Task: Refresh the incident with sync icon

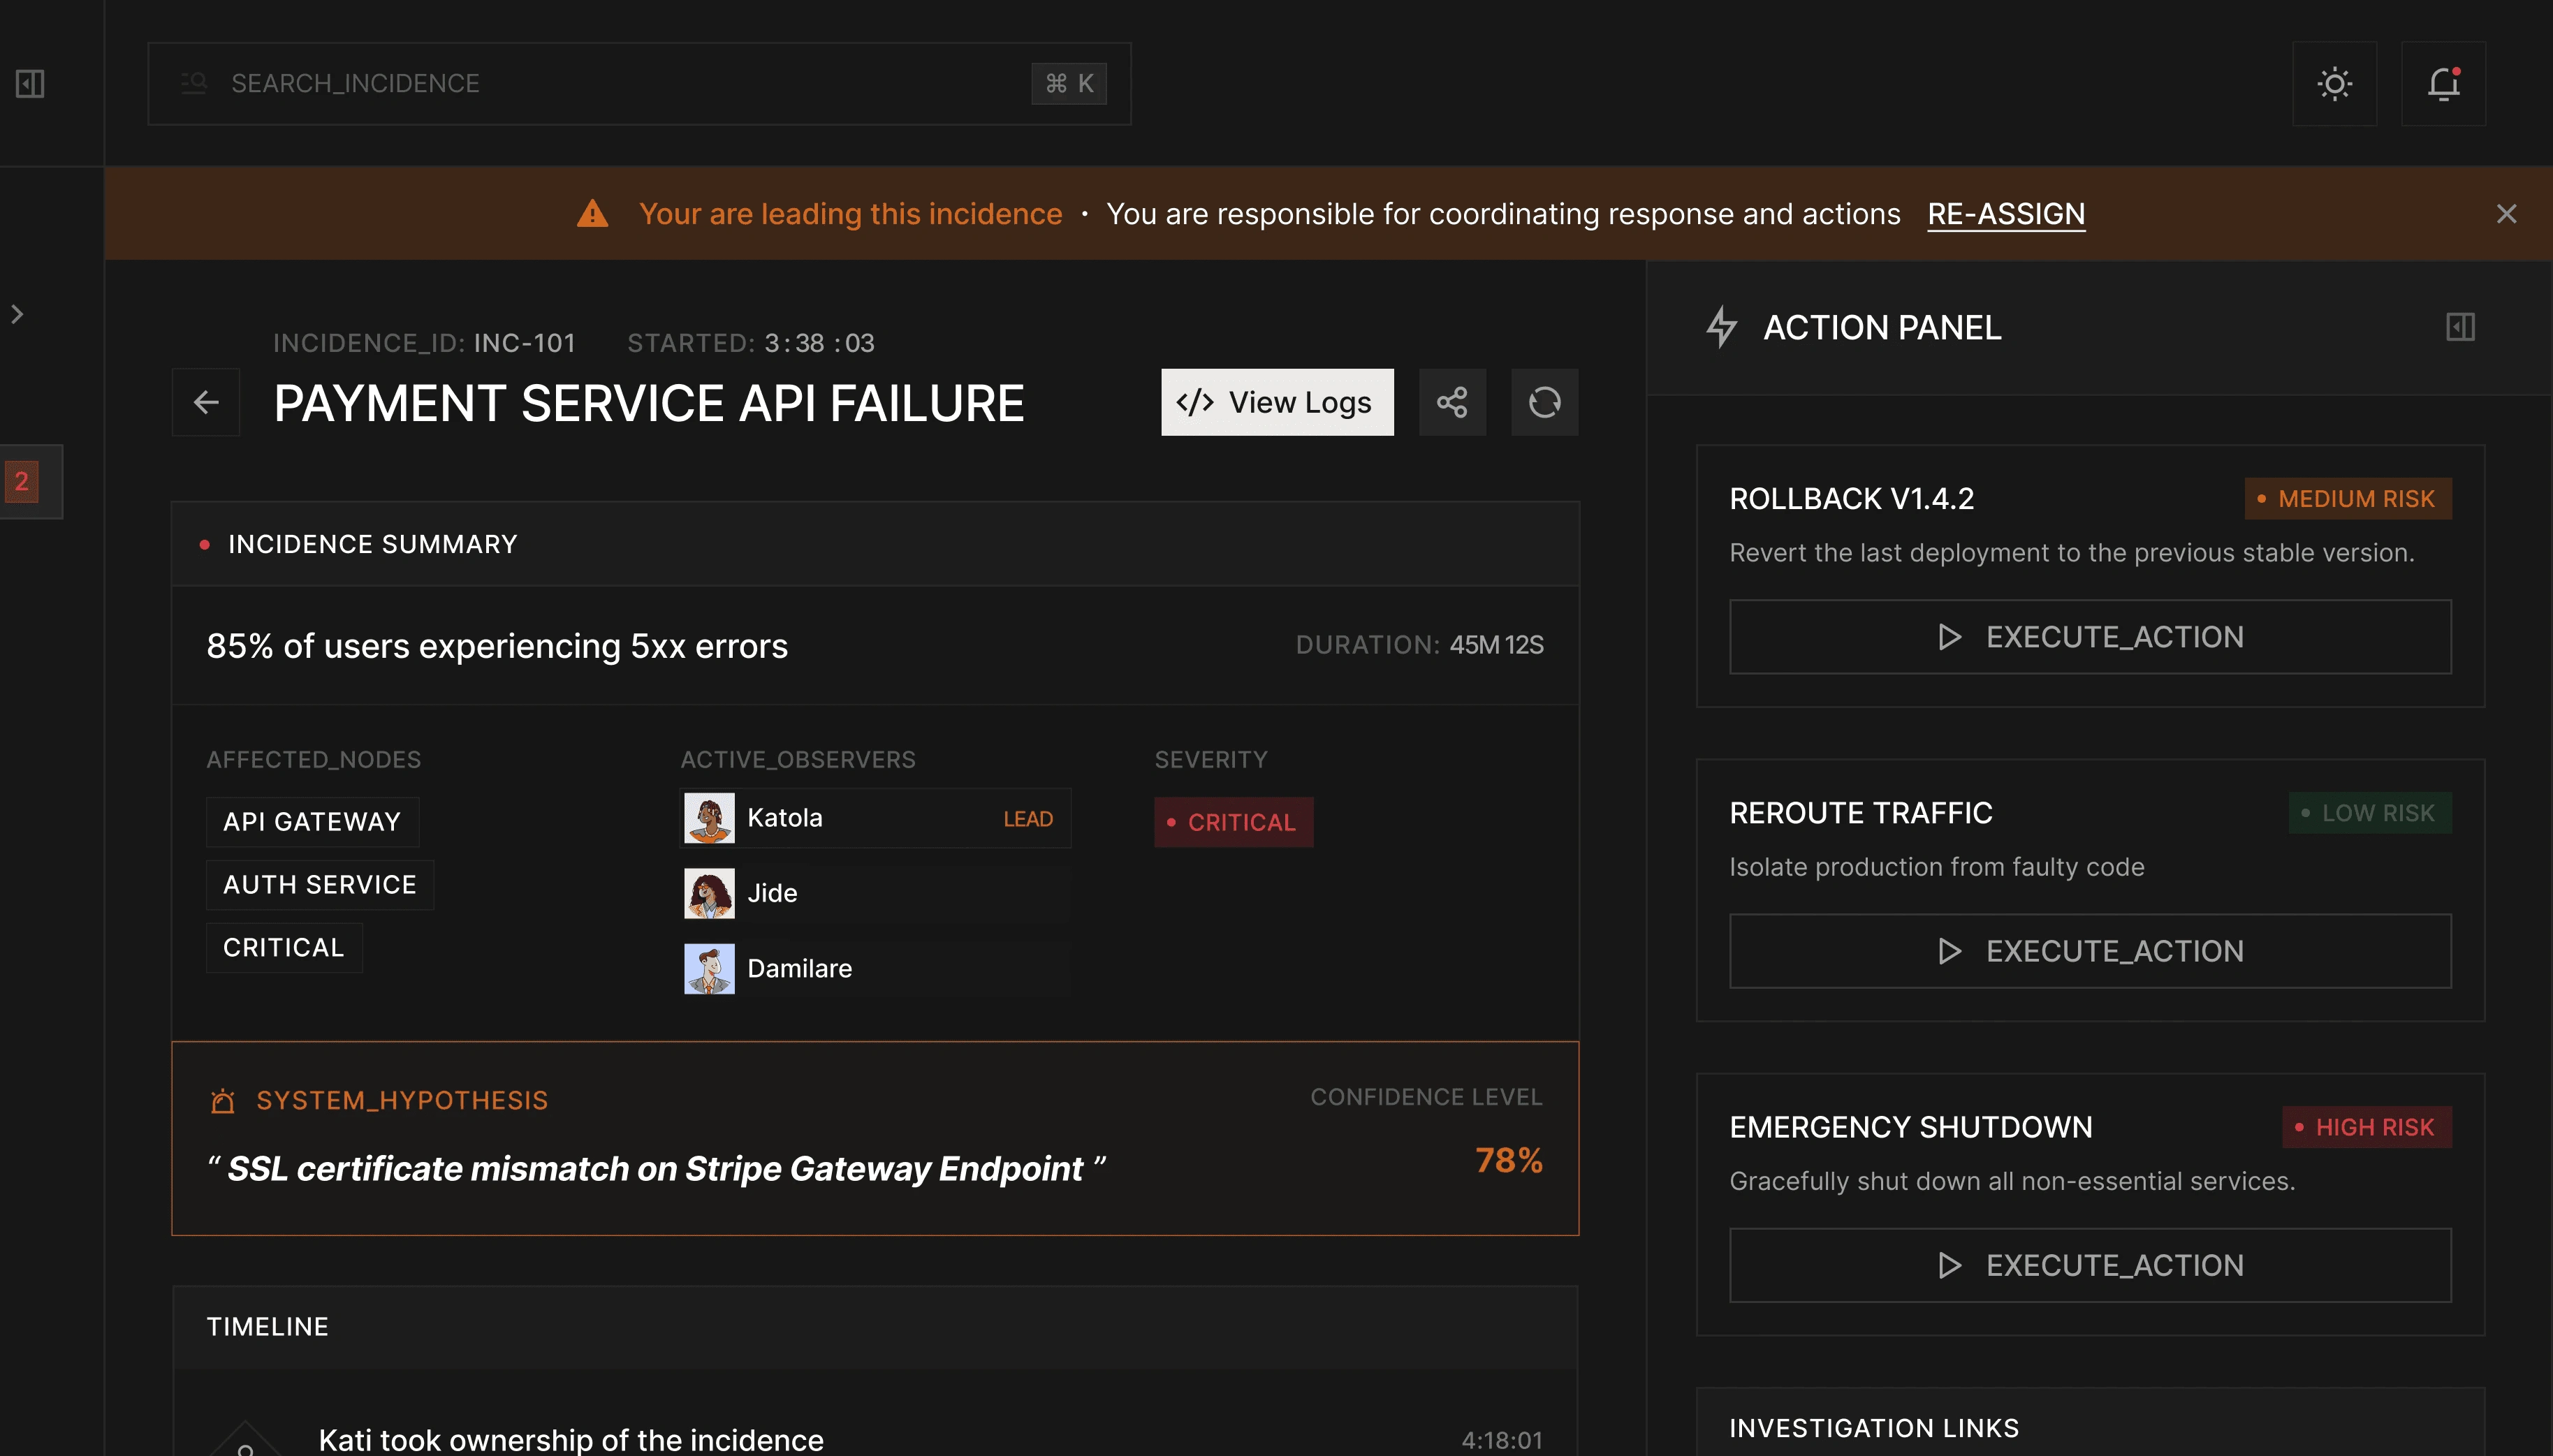Action: [x=1544, y=402]
